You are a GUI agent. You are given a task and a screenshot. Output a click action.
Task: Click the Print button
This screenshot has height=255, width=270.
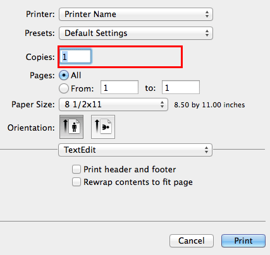(243, 240)
